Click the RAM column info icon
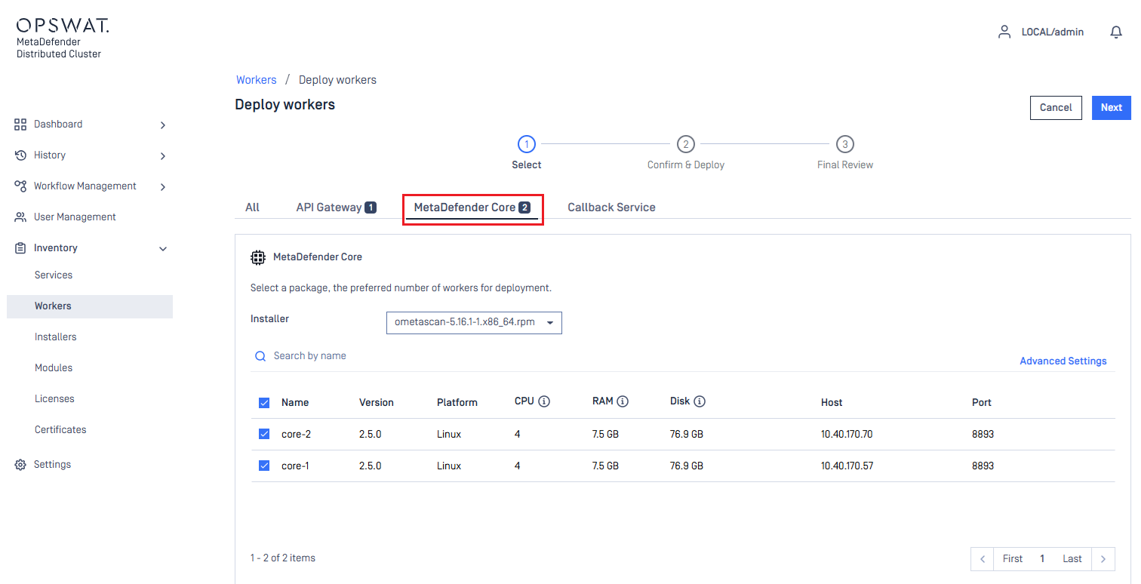Viewport: 1141px width, 584px height. click(x=623, y=401)
